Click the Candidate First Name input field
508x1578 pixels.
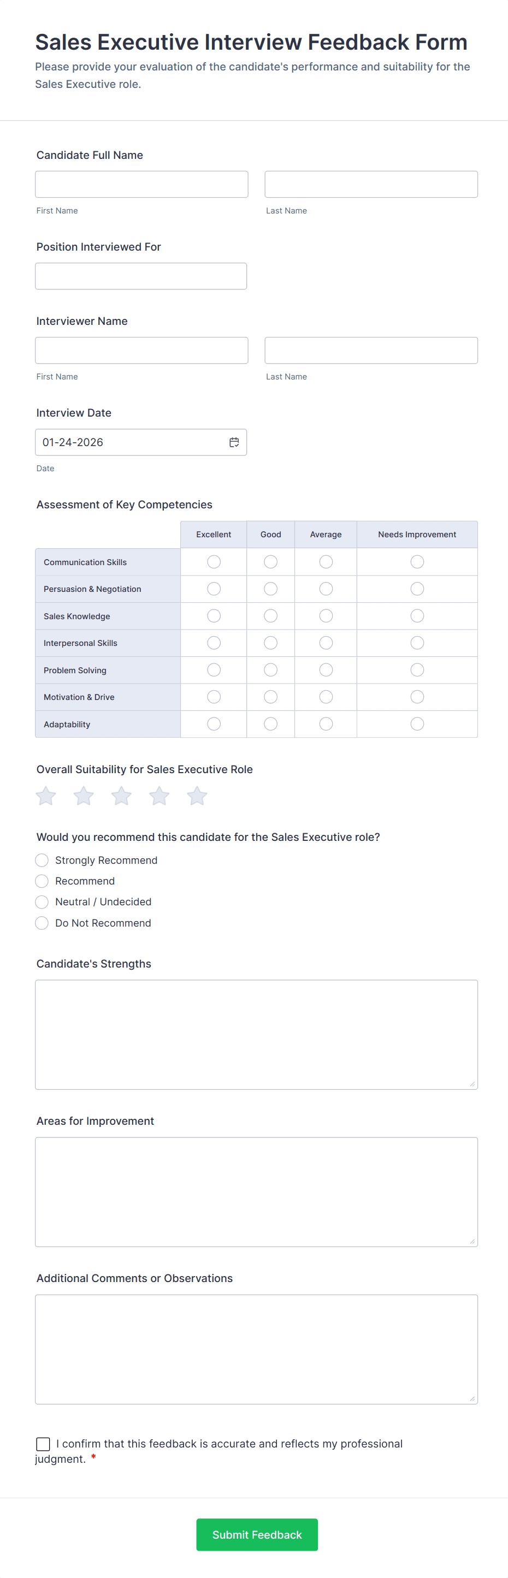pyautogui.click(x=141, y=184)
